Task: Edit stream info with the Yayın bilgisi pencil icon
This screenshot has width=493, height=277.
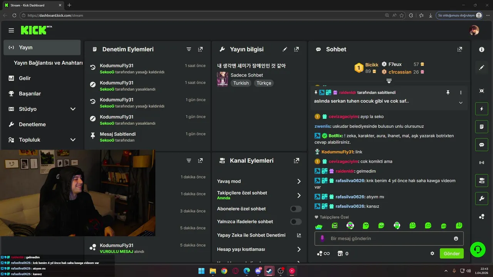Action: 285,49
